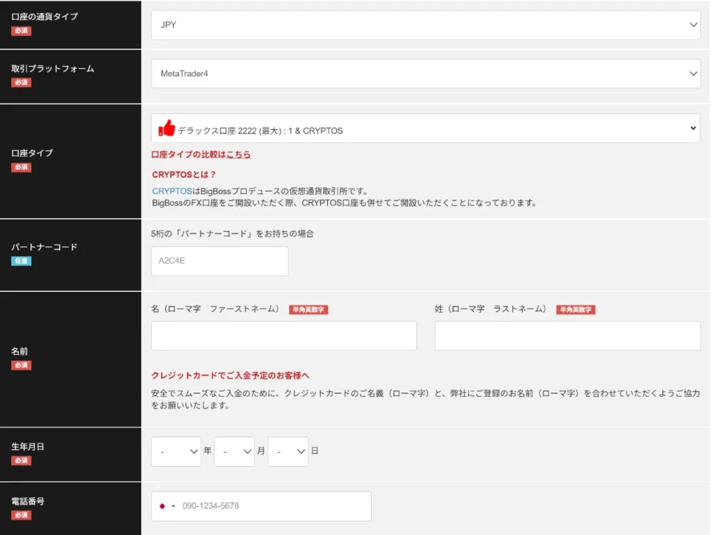Open the blue CRYPTOS link

[x=172, y=191]
